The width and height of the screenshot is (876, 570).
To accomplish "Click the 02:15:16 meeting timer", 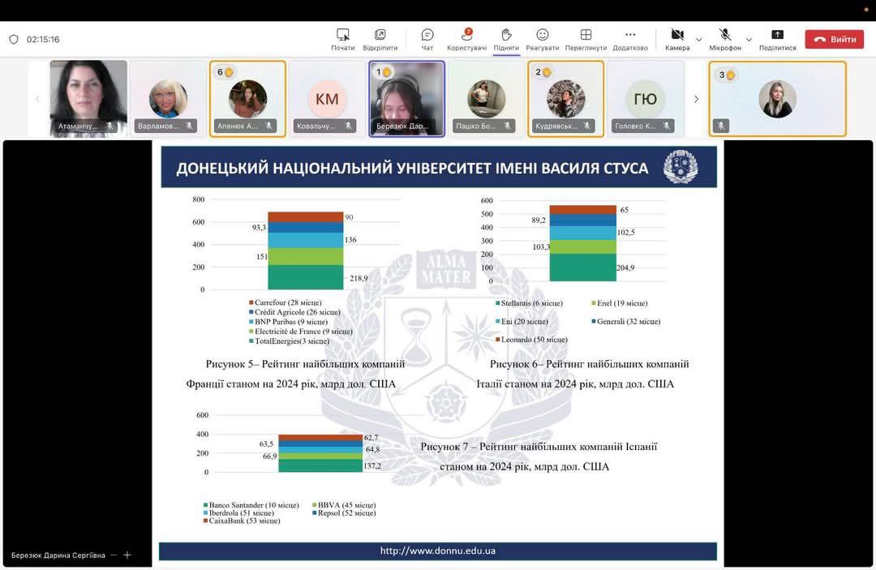I will click(43, 39).
